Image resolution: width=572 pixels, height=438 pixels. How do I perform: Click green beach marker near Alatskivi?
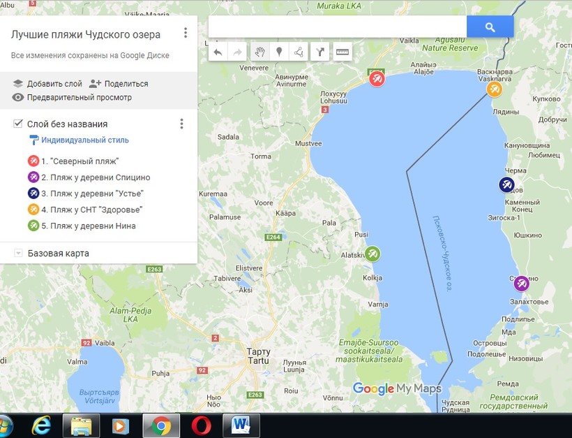tap(372, 254)
